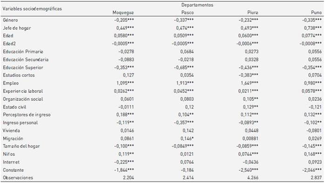Select the Pasco column header
The image size is (325, 183).
(188, 13)
